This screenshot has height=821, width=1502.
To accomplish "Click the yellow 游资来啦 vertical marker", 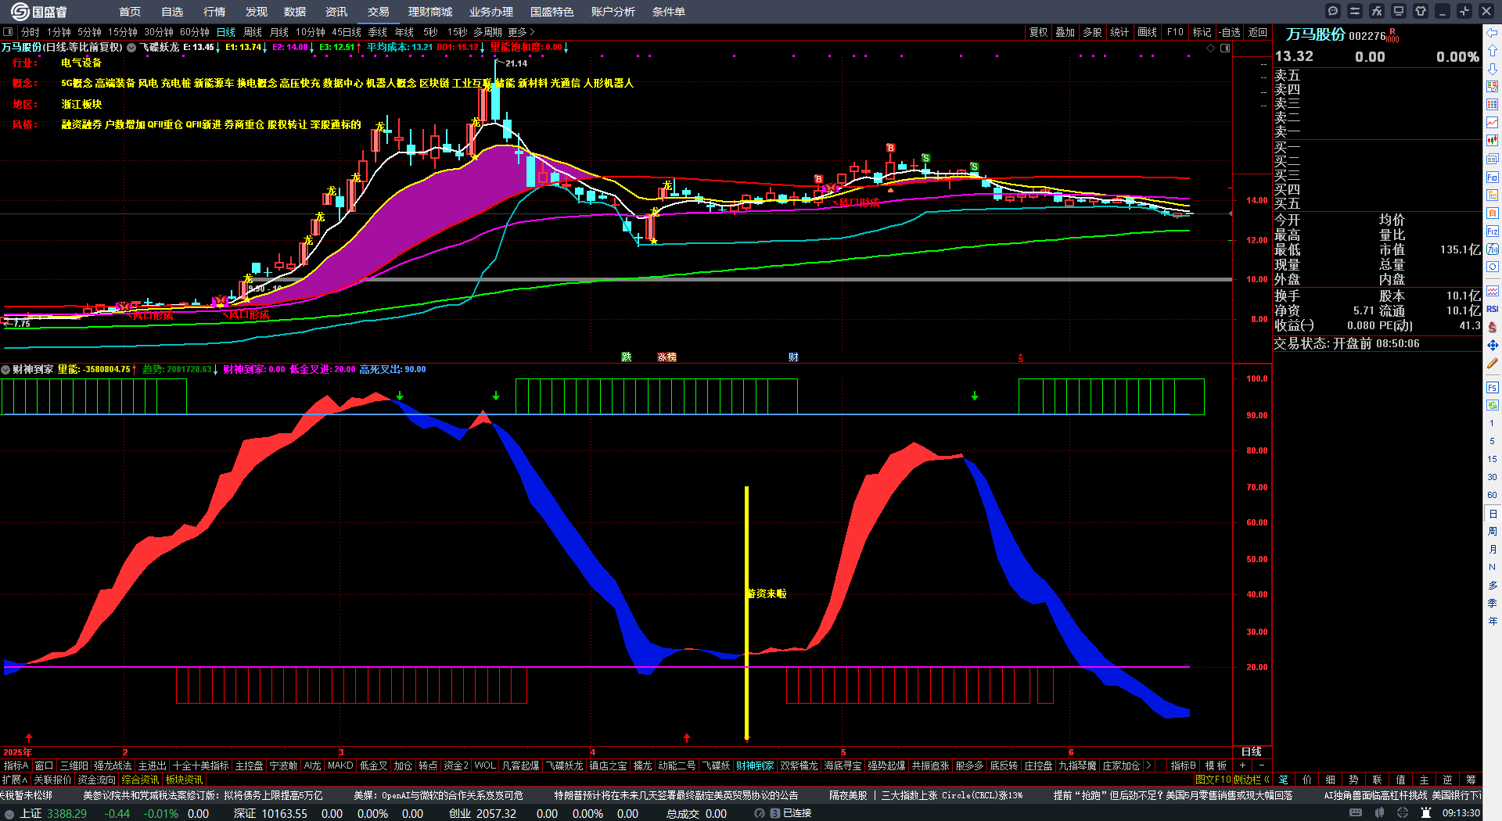I will [747, 611].
